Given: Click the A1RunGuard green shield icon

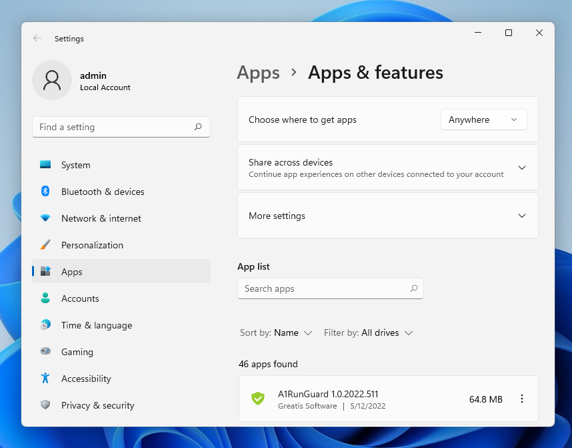Looking at the screenshot, I should 258,399.
